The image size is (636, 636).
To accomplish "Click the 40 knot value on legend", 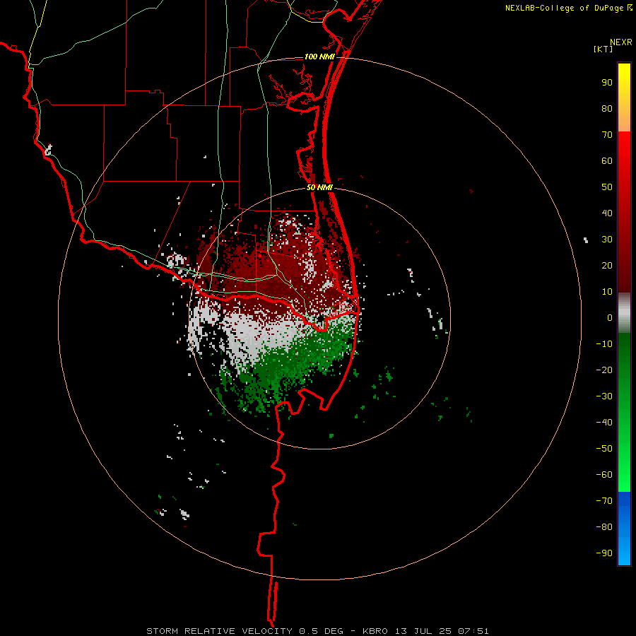I will click(x=607, y=213).
